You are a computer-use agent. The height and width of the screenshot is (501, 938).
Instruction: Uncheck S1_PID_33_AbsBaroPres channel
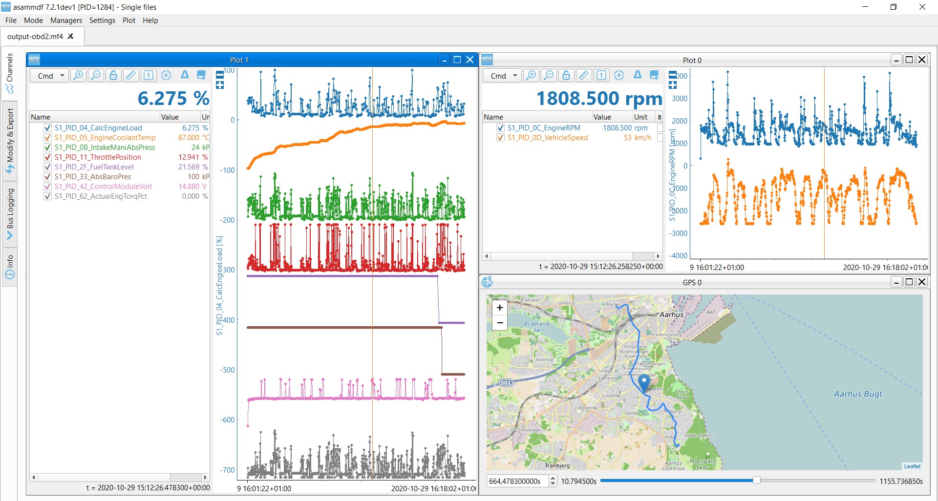(47, 177)
